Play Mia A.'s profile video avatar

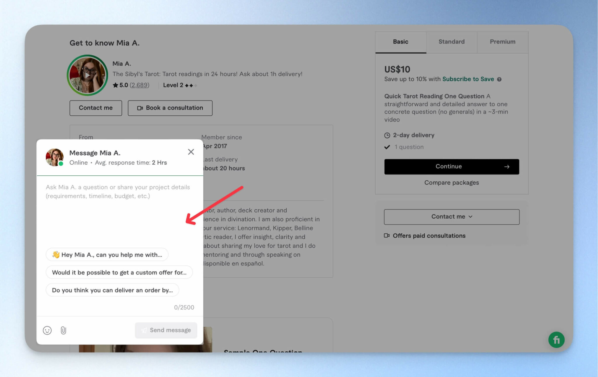(x=87, y=75)
